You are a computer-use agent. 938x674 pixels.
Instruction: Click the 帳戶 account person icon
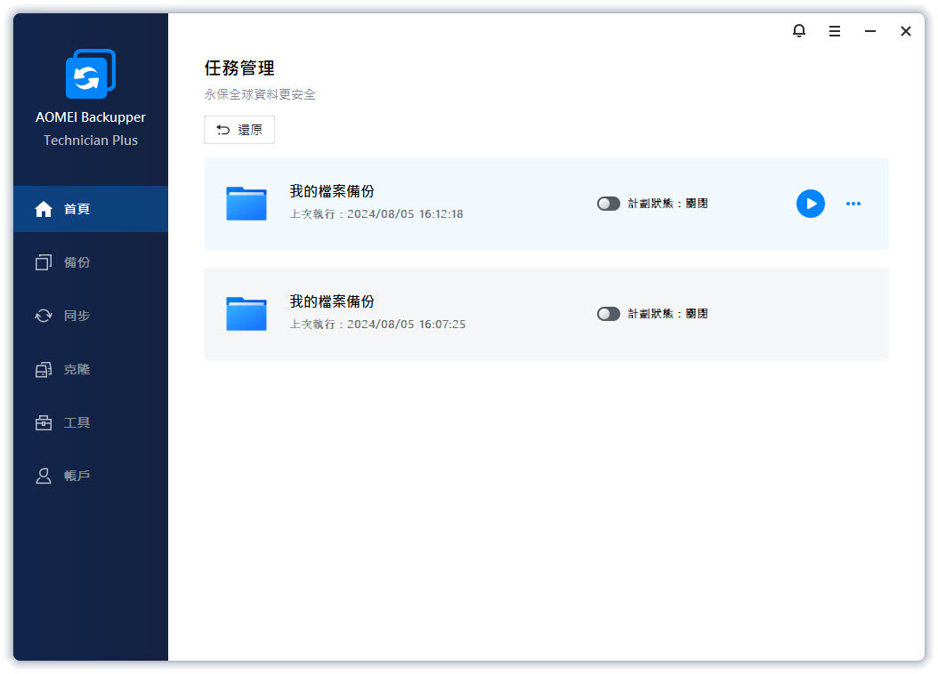(x=44, y=476)
